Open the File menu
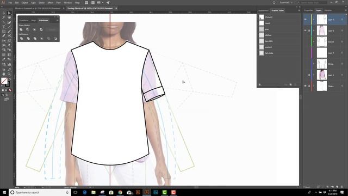Viewport: 348px width, 196px height. pyautogui.click(x=10, y=3)
